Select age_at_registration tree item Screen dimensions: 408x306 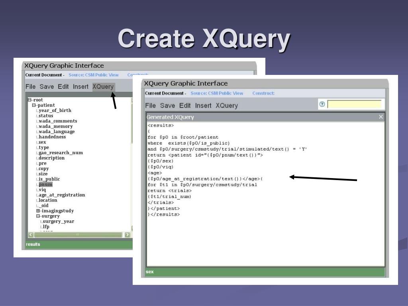coord(62,195)
